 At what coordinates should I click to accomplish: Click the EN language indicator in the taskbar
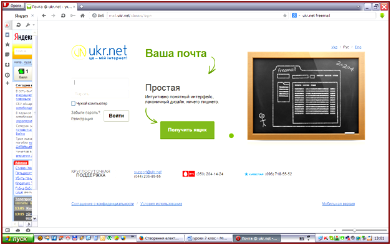pyautogui.click(x=302, y=238)
